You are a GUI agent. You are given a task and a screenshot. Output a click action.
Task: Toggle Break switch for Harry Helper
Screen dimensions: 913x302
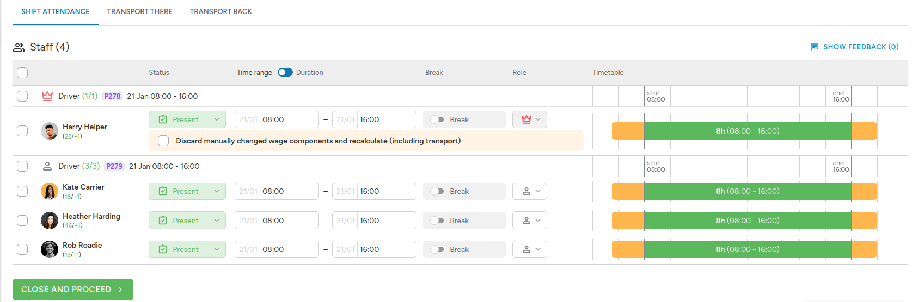(437, 119)
